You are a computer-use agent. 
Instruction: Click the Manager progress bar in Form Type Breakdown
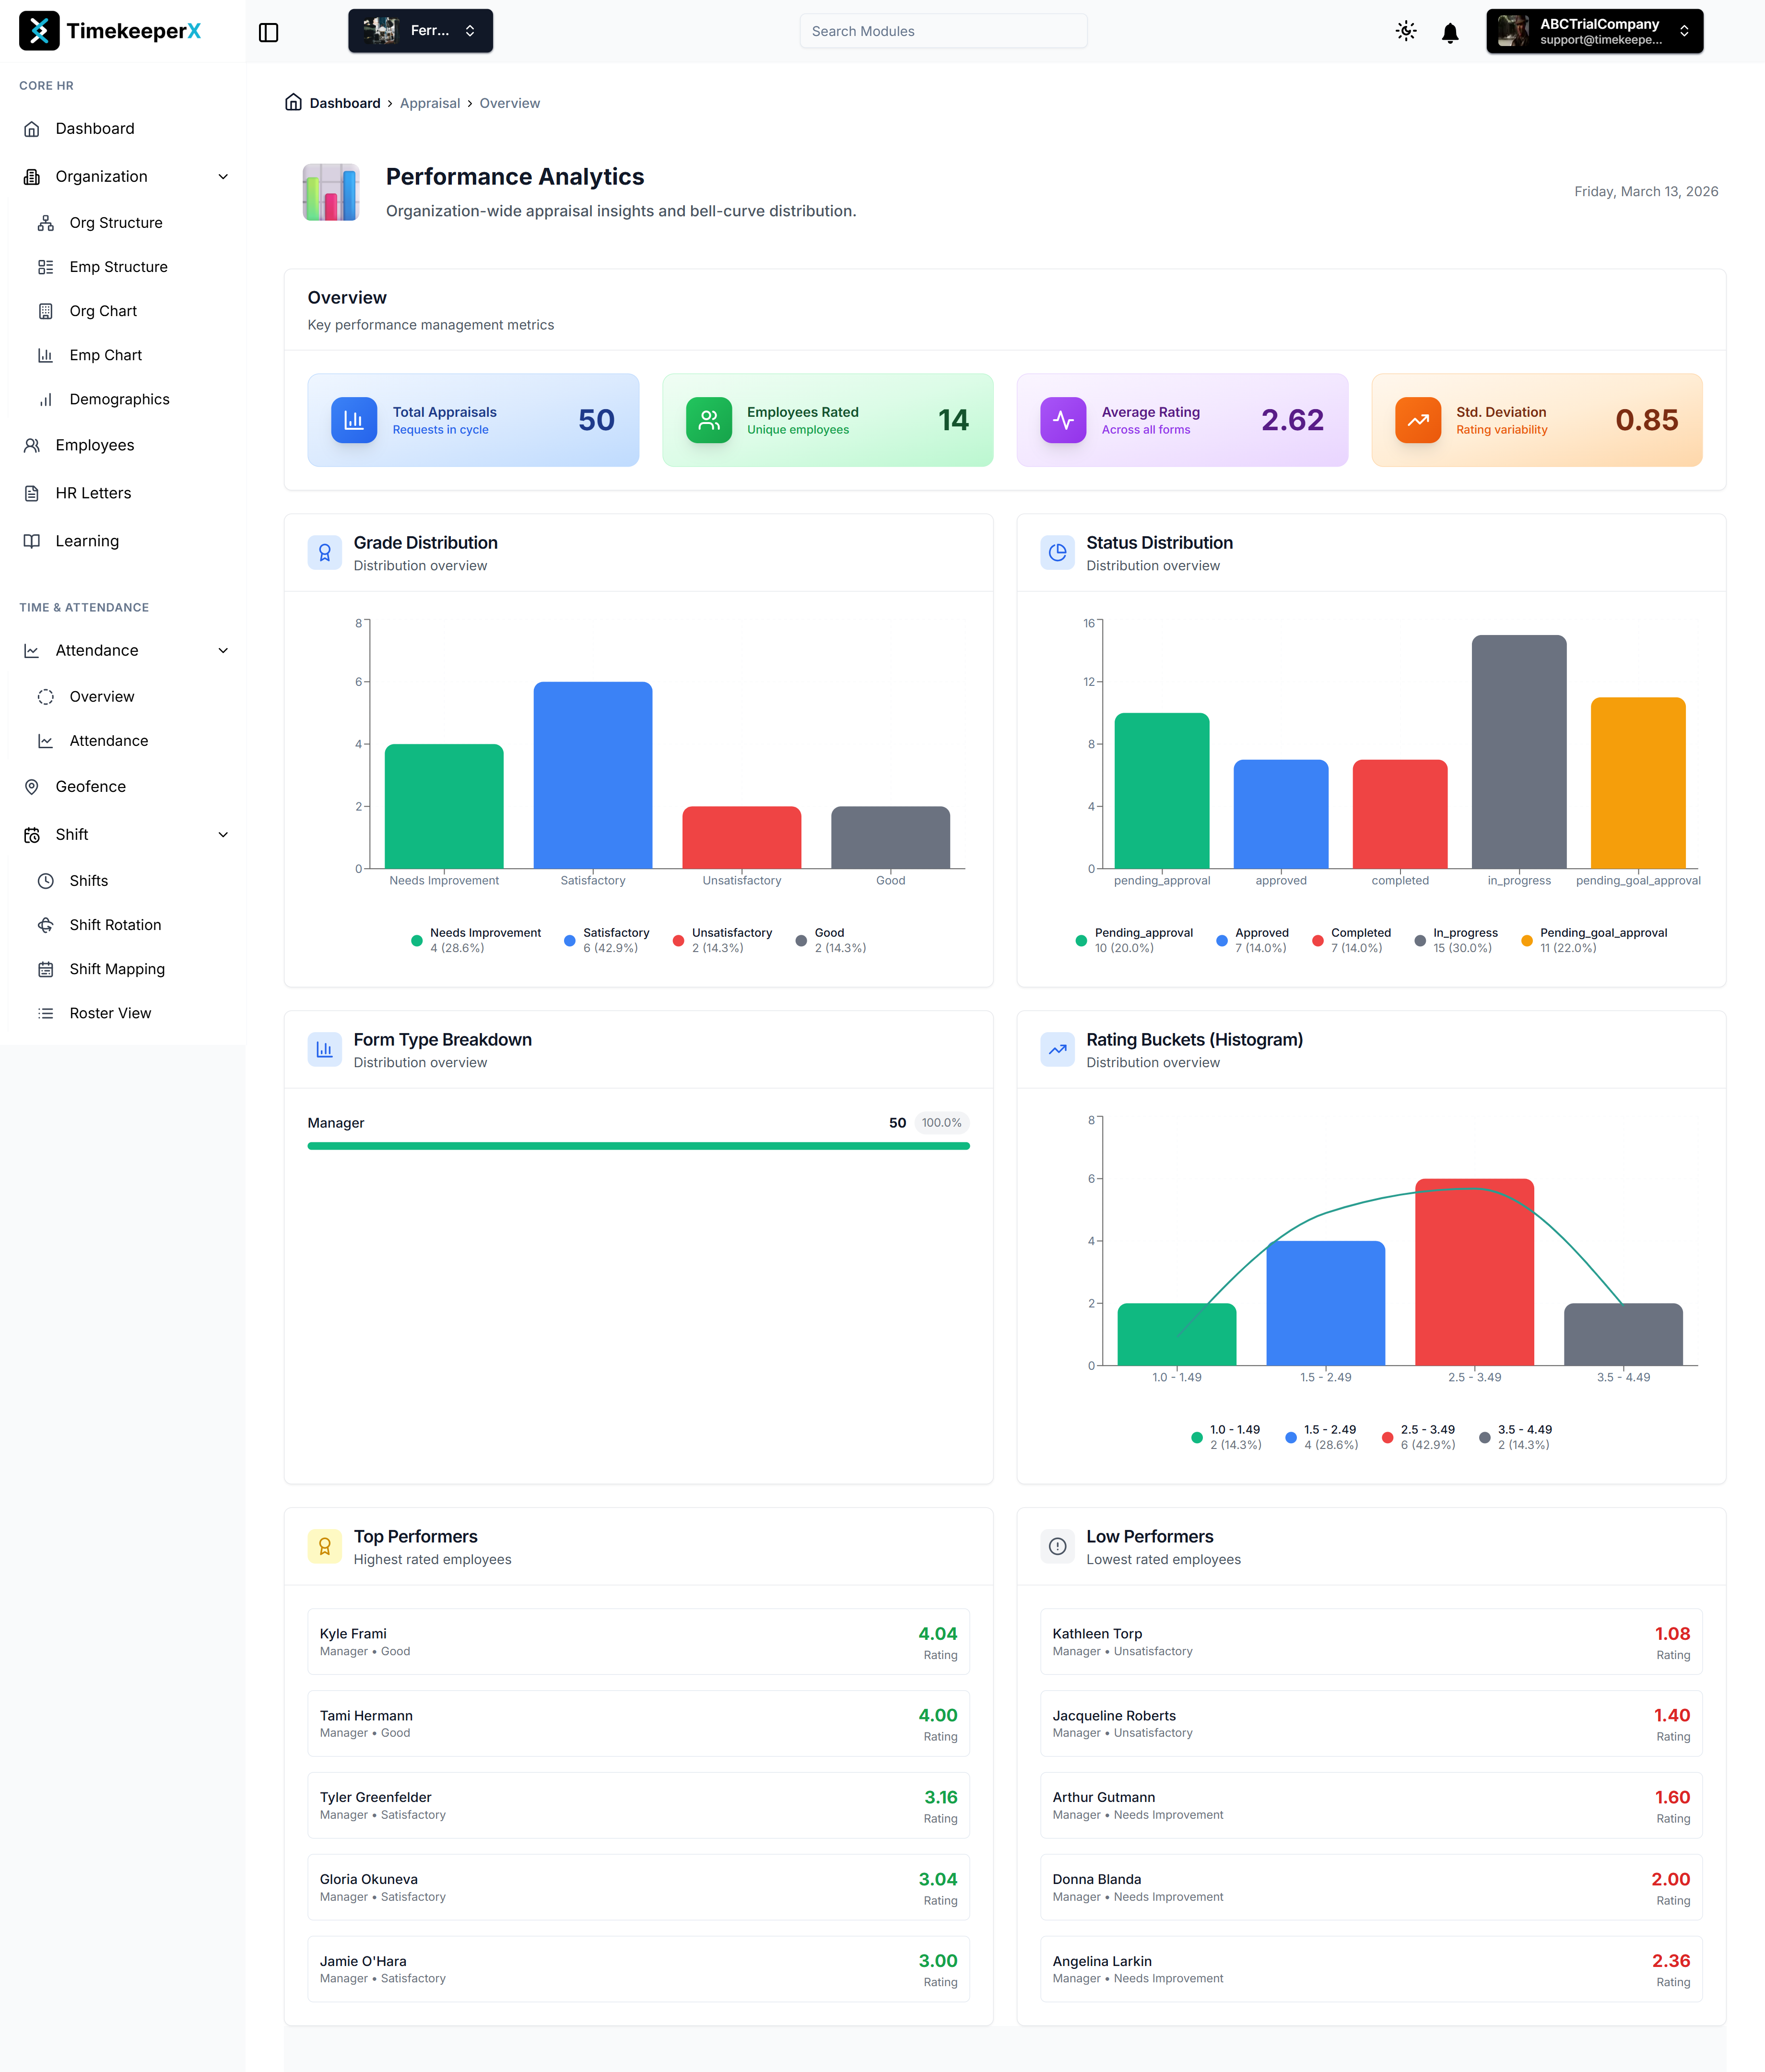pyautogui.click(x=637, y=1146)
